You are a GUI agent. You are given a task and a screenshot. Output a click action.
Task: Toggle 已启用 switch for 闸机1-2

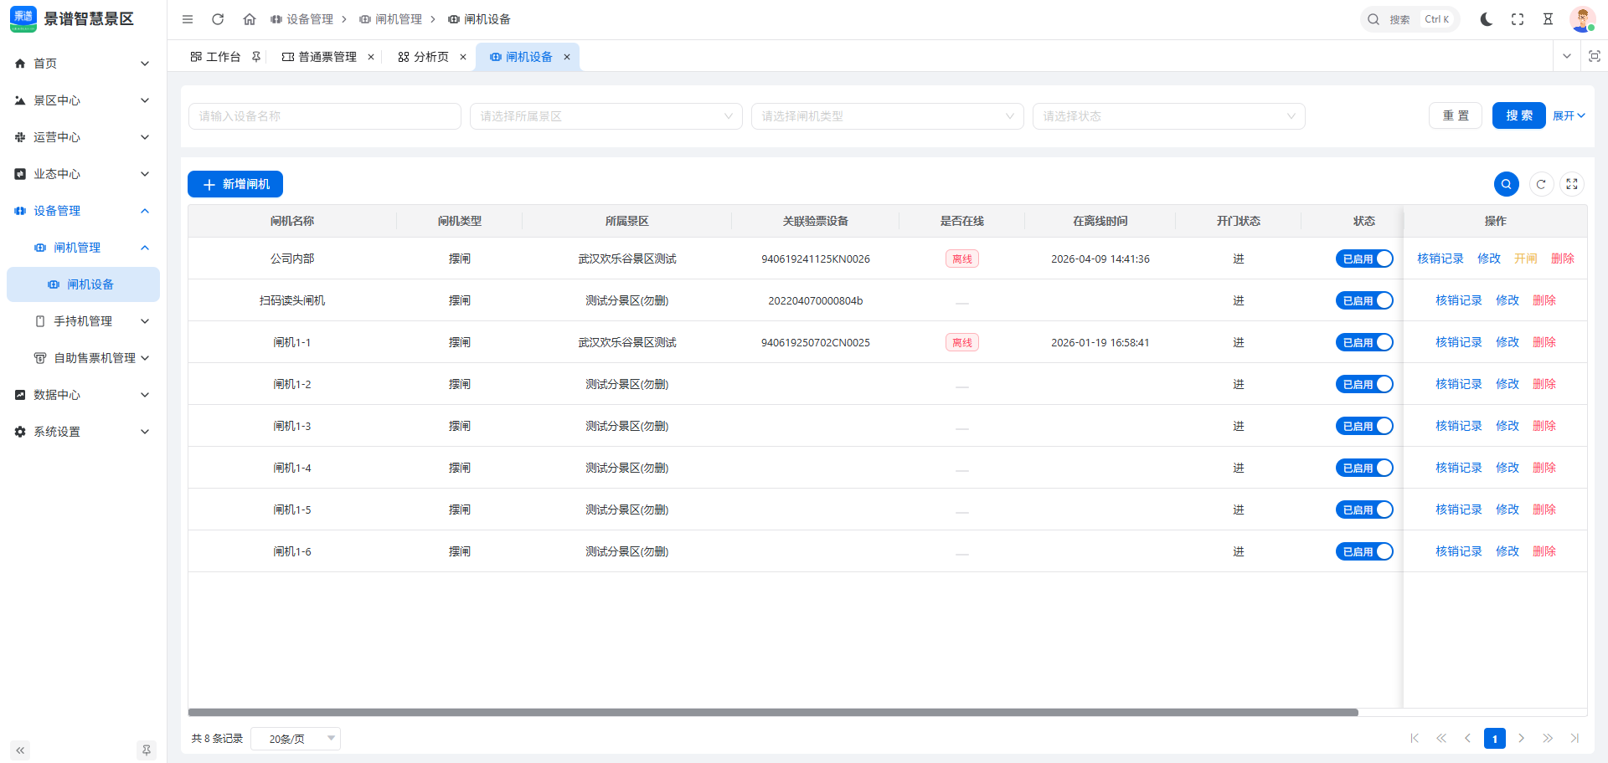pos(1364,384)
